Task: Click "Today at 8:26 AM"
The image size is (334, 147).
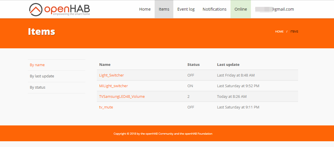Action: pyautogui.click(x=232, y=96)
